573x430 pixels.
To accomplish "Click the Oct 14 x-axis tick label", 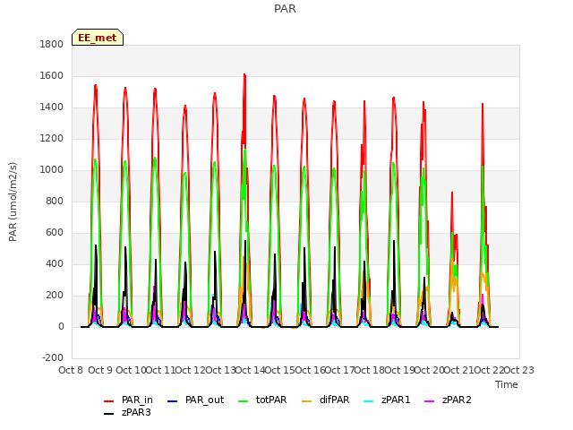I will pos(250,370).
